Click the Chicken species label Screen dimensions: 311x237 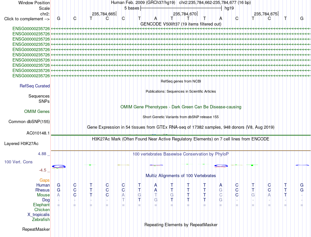(x=42, y=210)
